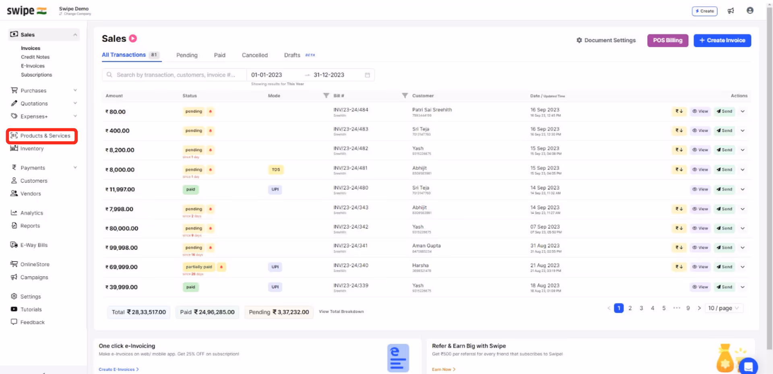Click reminder bell for ₹80.00 invoice
Image resolution: width=773 pixels, height=374 pixels.
[x=210, y=111]
